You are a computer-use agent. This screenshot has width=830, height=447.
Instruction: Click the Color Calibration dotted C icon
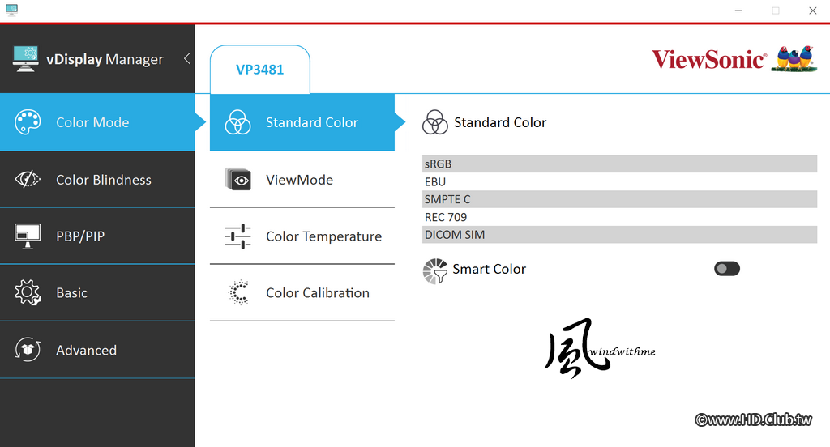pos(238,292)
